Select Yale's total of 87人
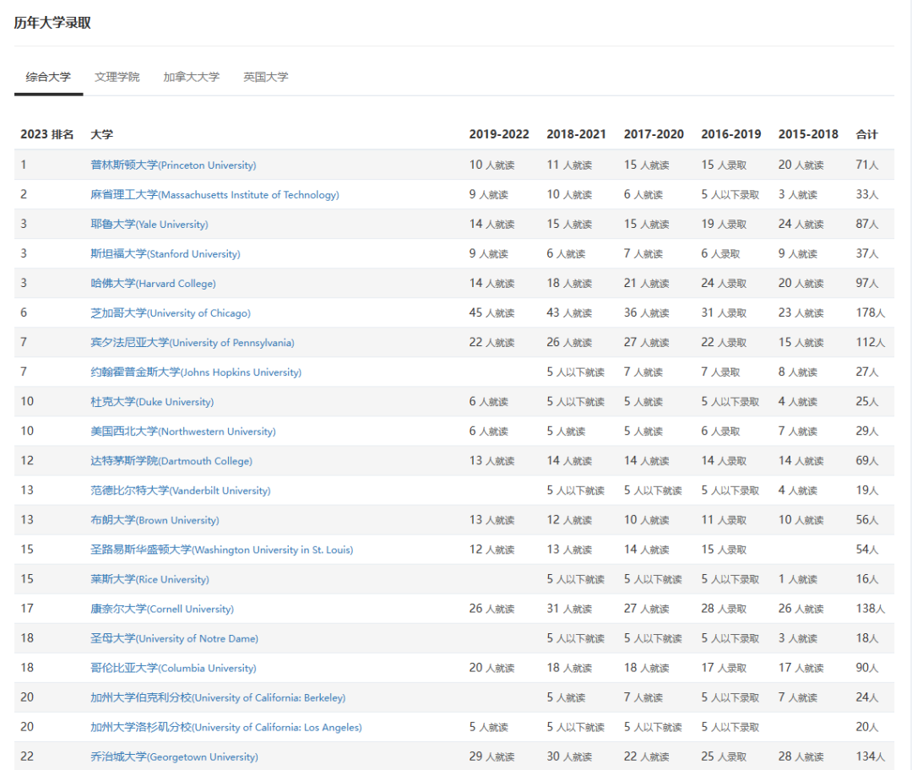Image resolution: width=912 pixels, height=770 pixels. coord(867,225)
